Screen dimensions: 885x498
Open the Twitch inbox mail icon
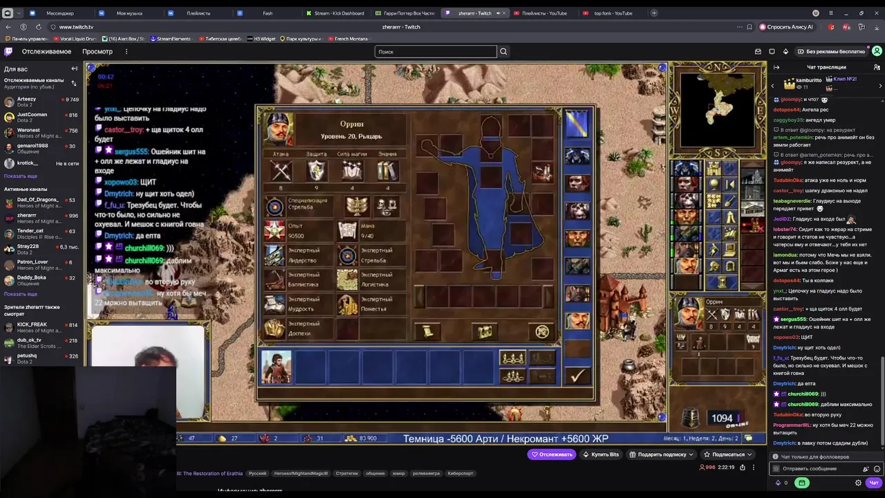[x=758, y=51]
